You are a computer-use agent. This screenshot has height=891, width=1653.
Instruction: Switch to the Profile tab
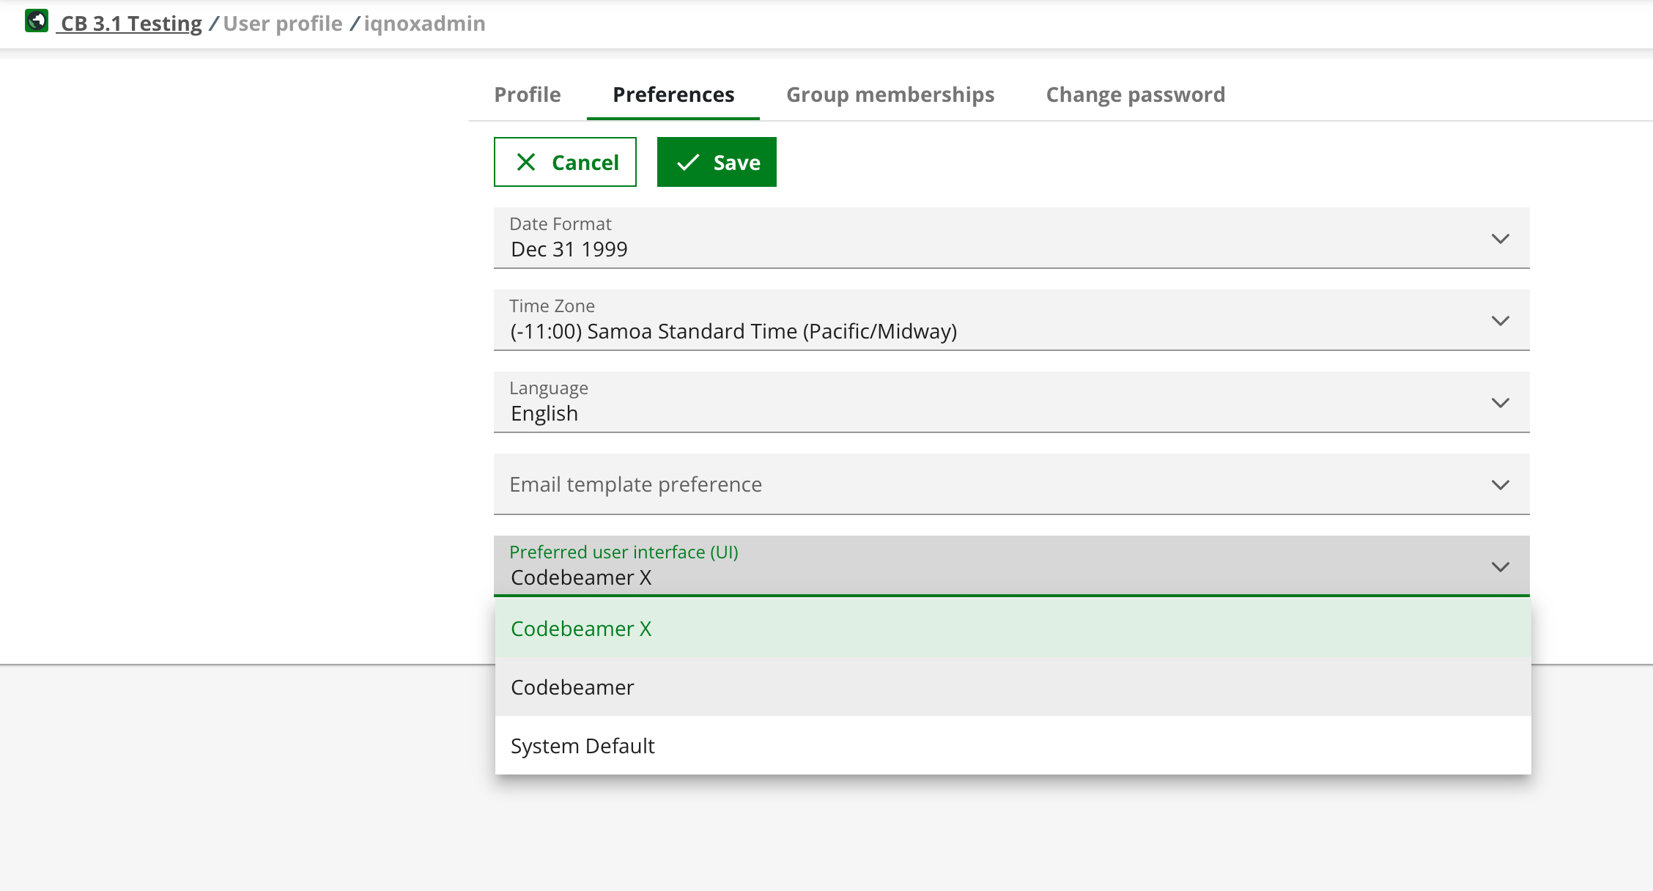point(527,95)
